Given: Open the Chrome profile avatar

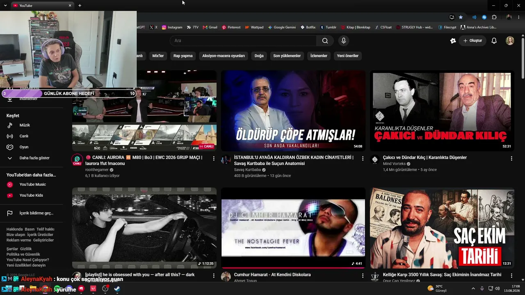Looking at the screenshot, I should 509,17.
